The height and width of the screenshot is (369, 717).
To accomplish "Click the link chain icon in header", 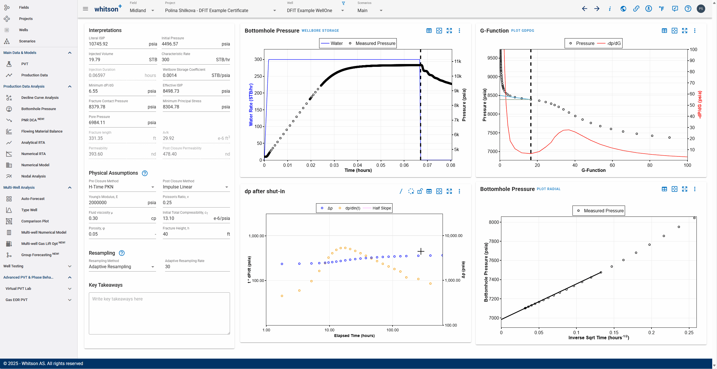I will (x=636, y=9).
